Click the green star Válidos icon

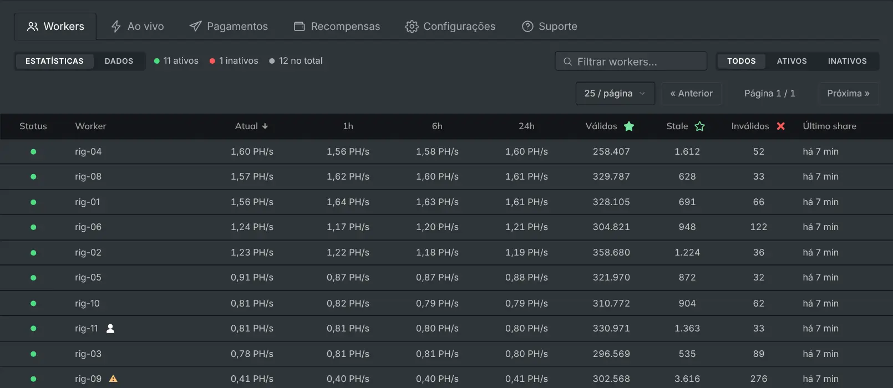tap(629, 126)
